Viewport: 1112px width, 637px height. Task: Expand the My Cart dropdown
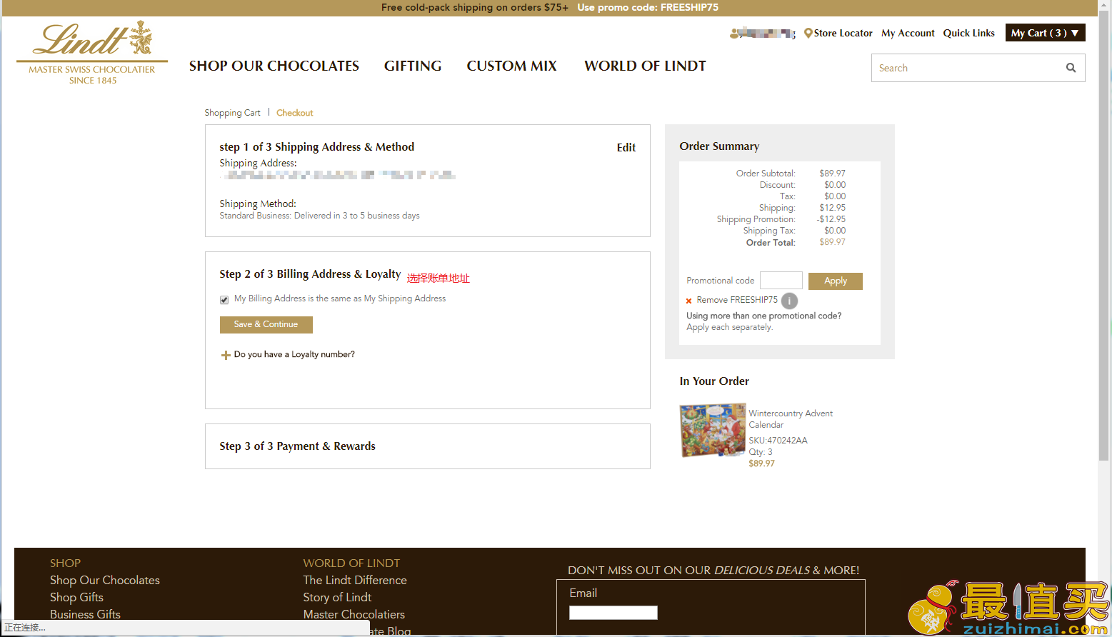(x=1045, y=33)
